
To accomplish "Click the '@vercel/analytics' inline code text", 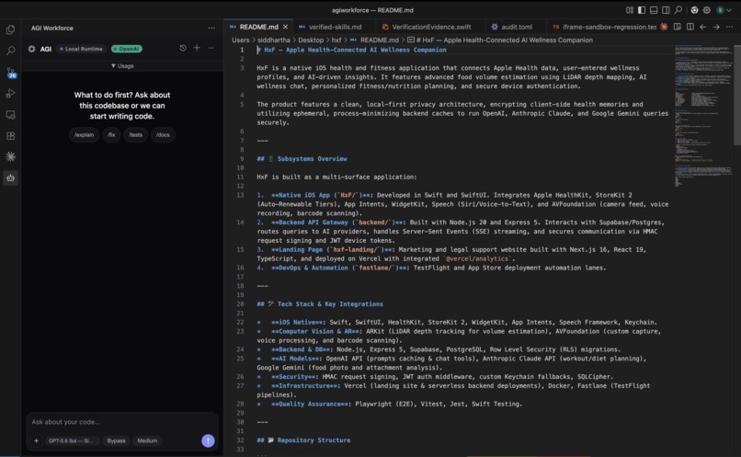I will click(x=478, y=258).
